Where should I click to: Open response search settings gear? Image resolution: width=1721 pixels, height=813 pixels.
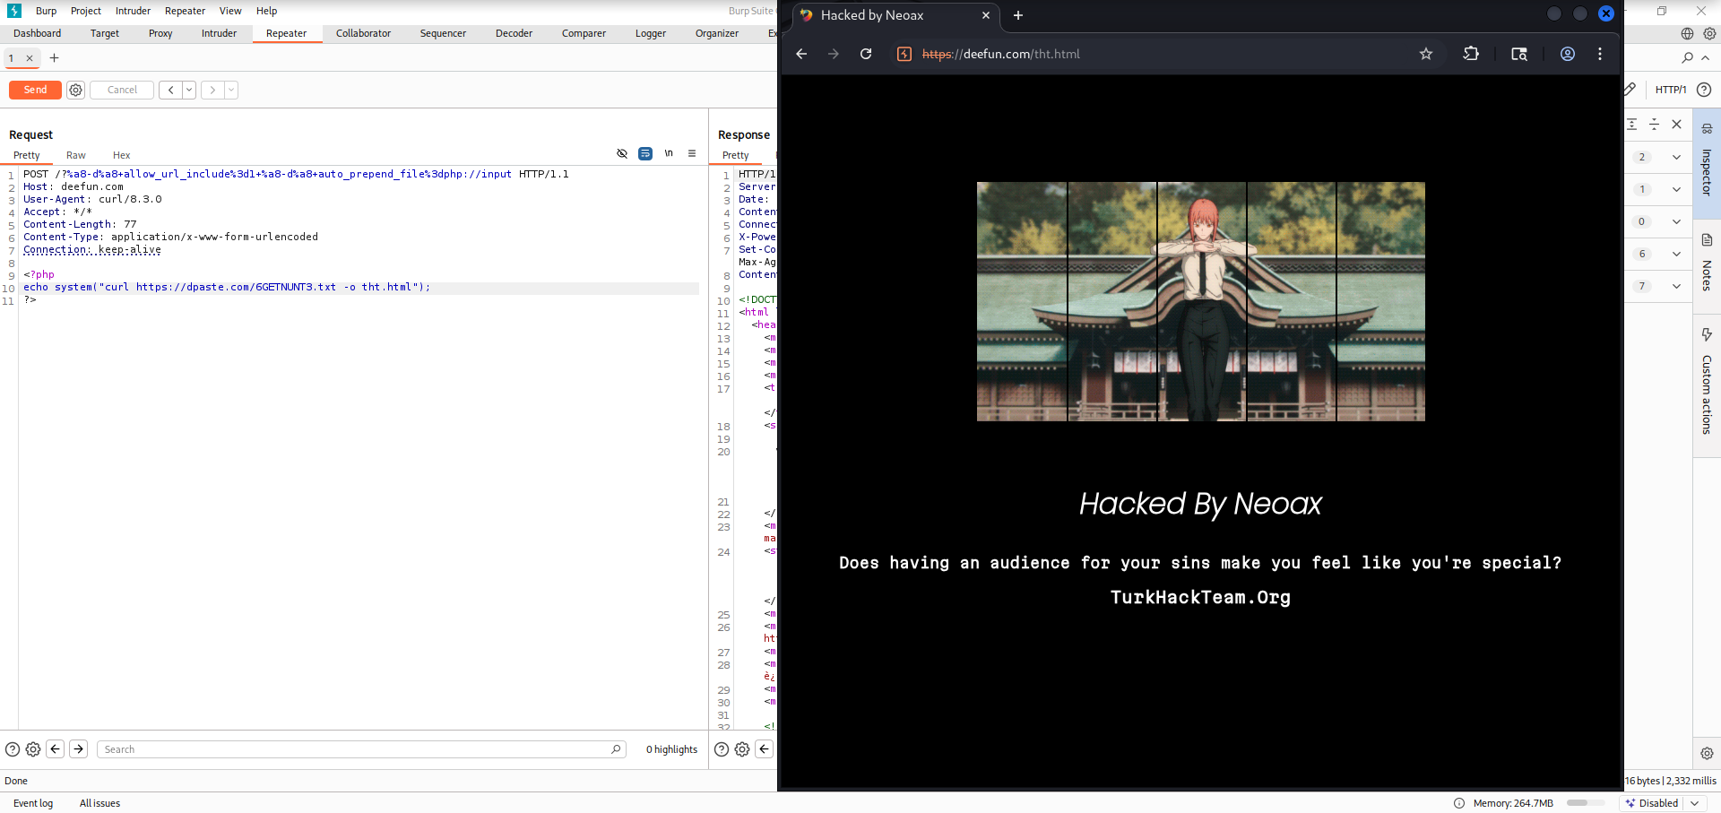742,749
